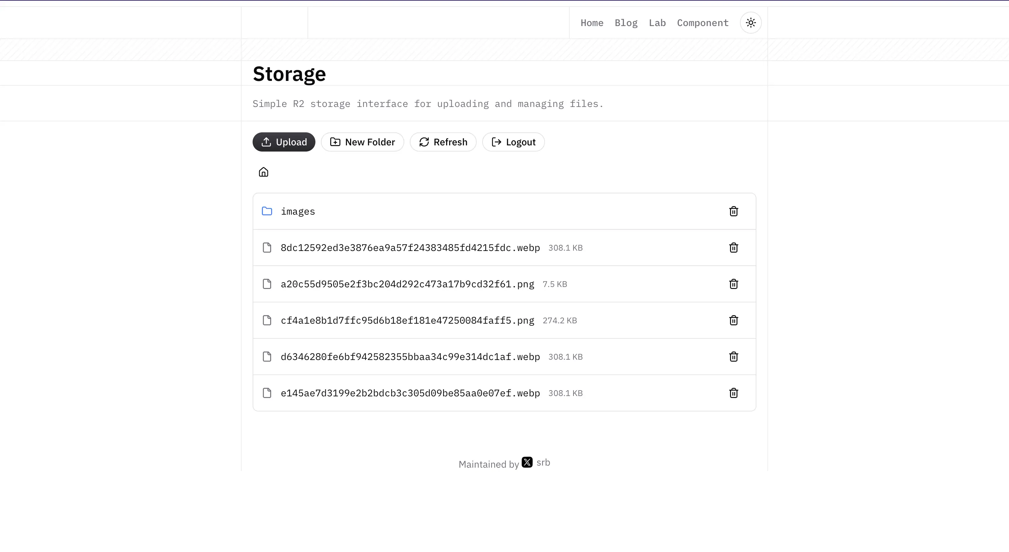The image size is (1009, 552).
Task: Click the logout exit arrow icon
Action: (496, 142)
